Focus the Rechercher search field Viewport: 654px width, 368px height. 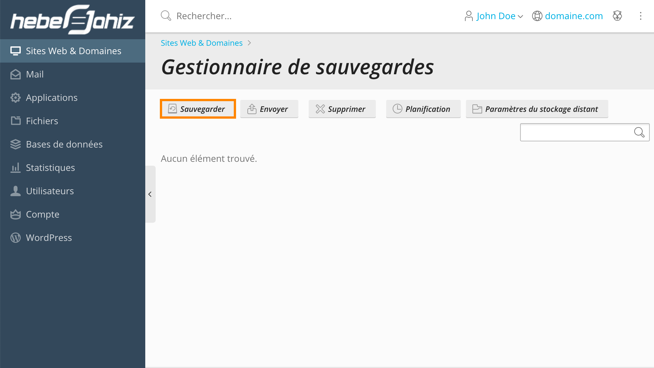pos(204,16)
